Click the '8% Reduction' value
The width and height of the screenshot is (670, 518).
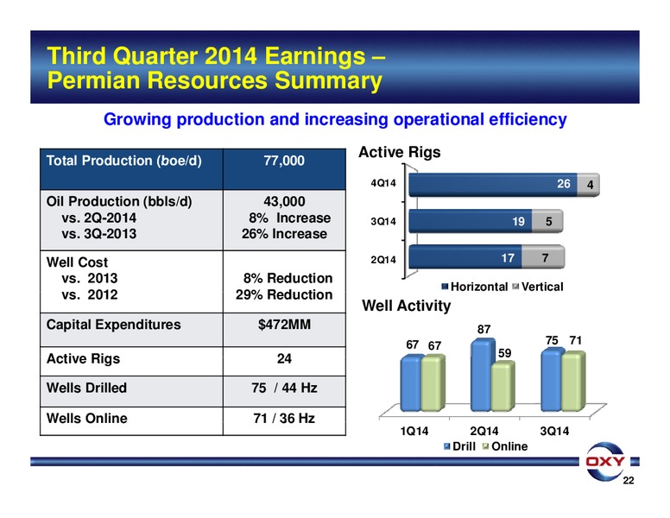[288, 278]
